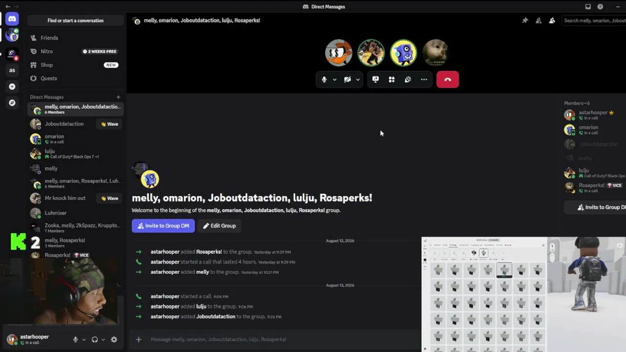Open the Quests page
626x352 pixels.
[x=75, y=78]
